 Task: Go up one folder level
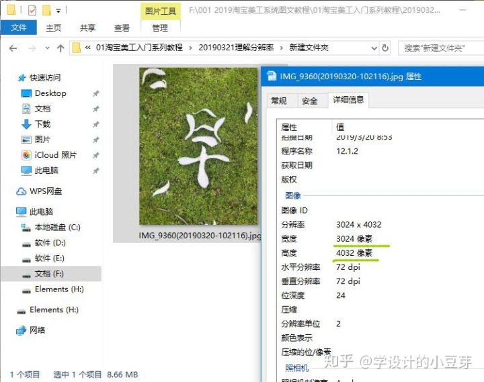point(61,48)
